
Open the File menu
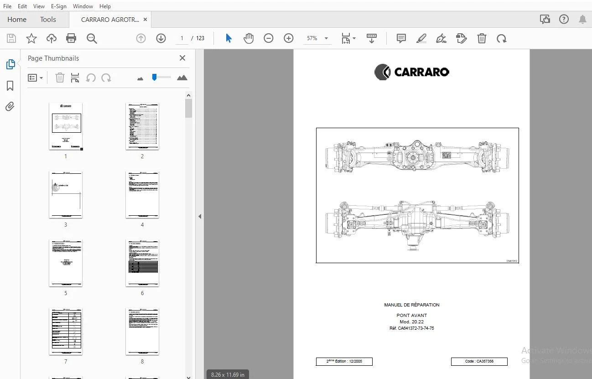point(7,6)
